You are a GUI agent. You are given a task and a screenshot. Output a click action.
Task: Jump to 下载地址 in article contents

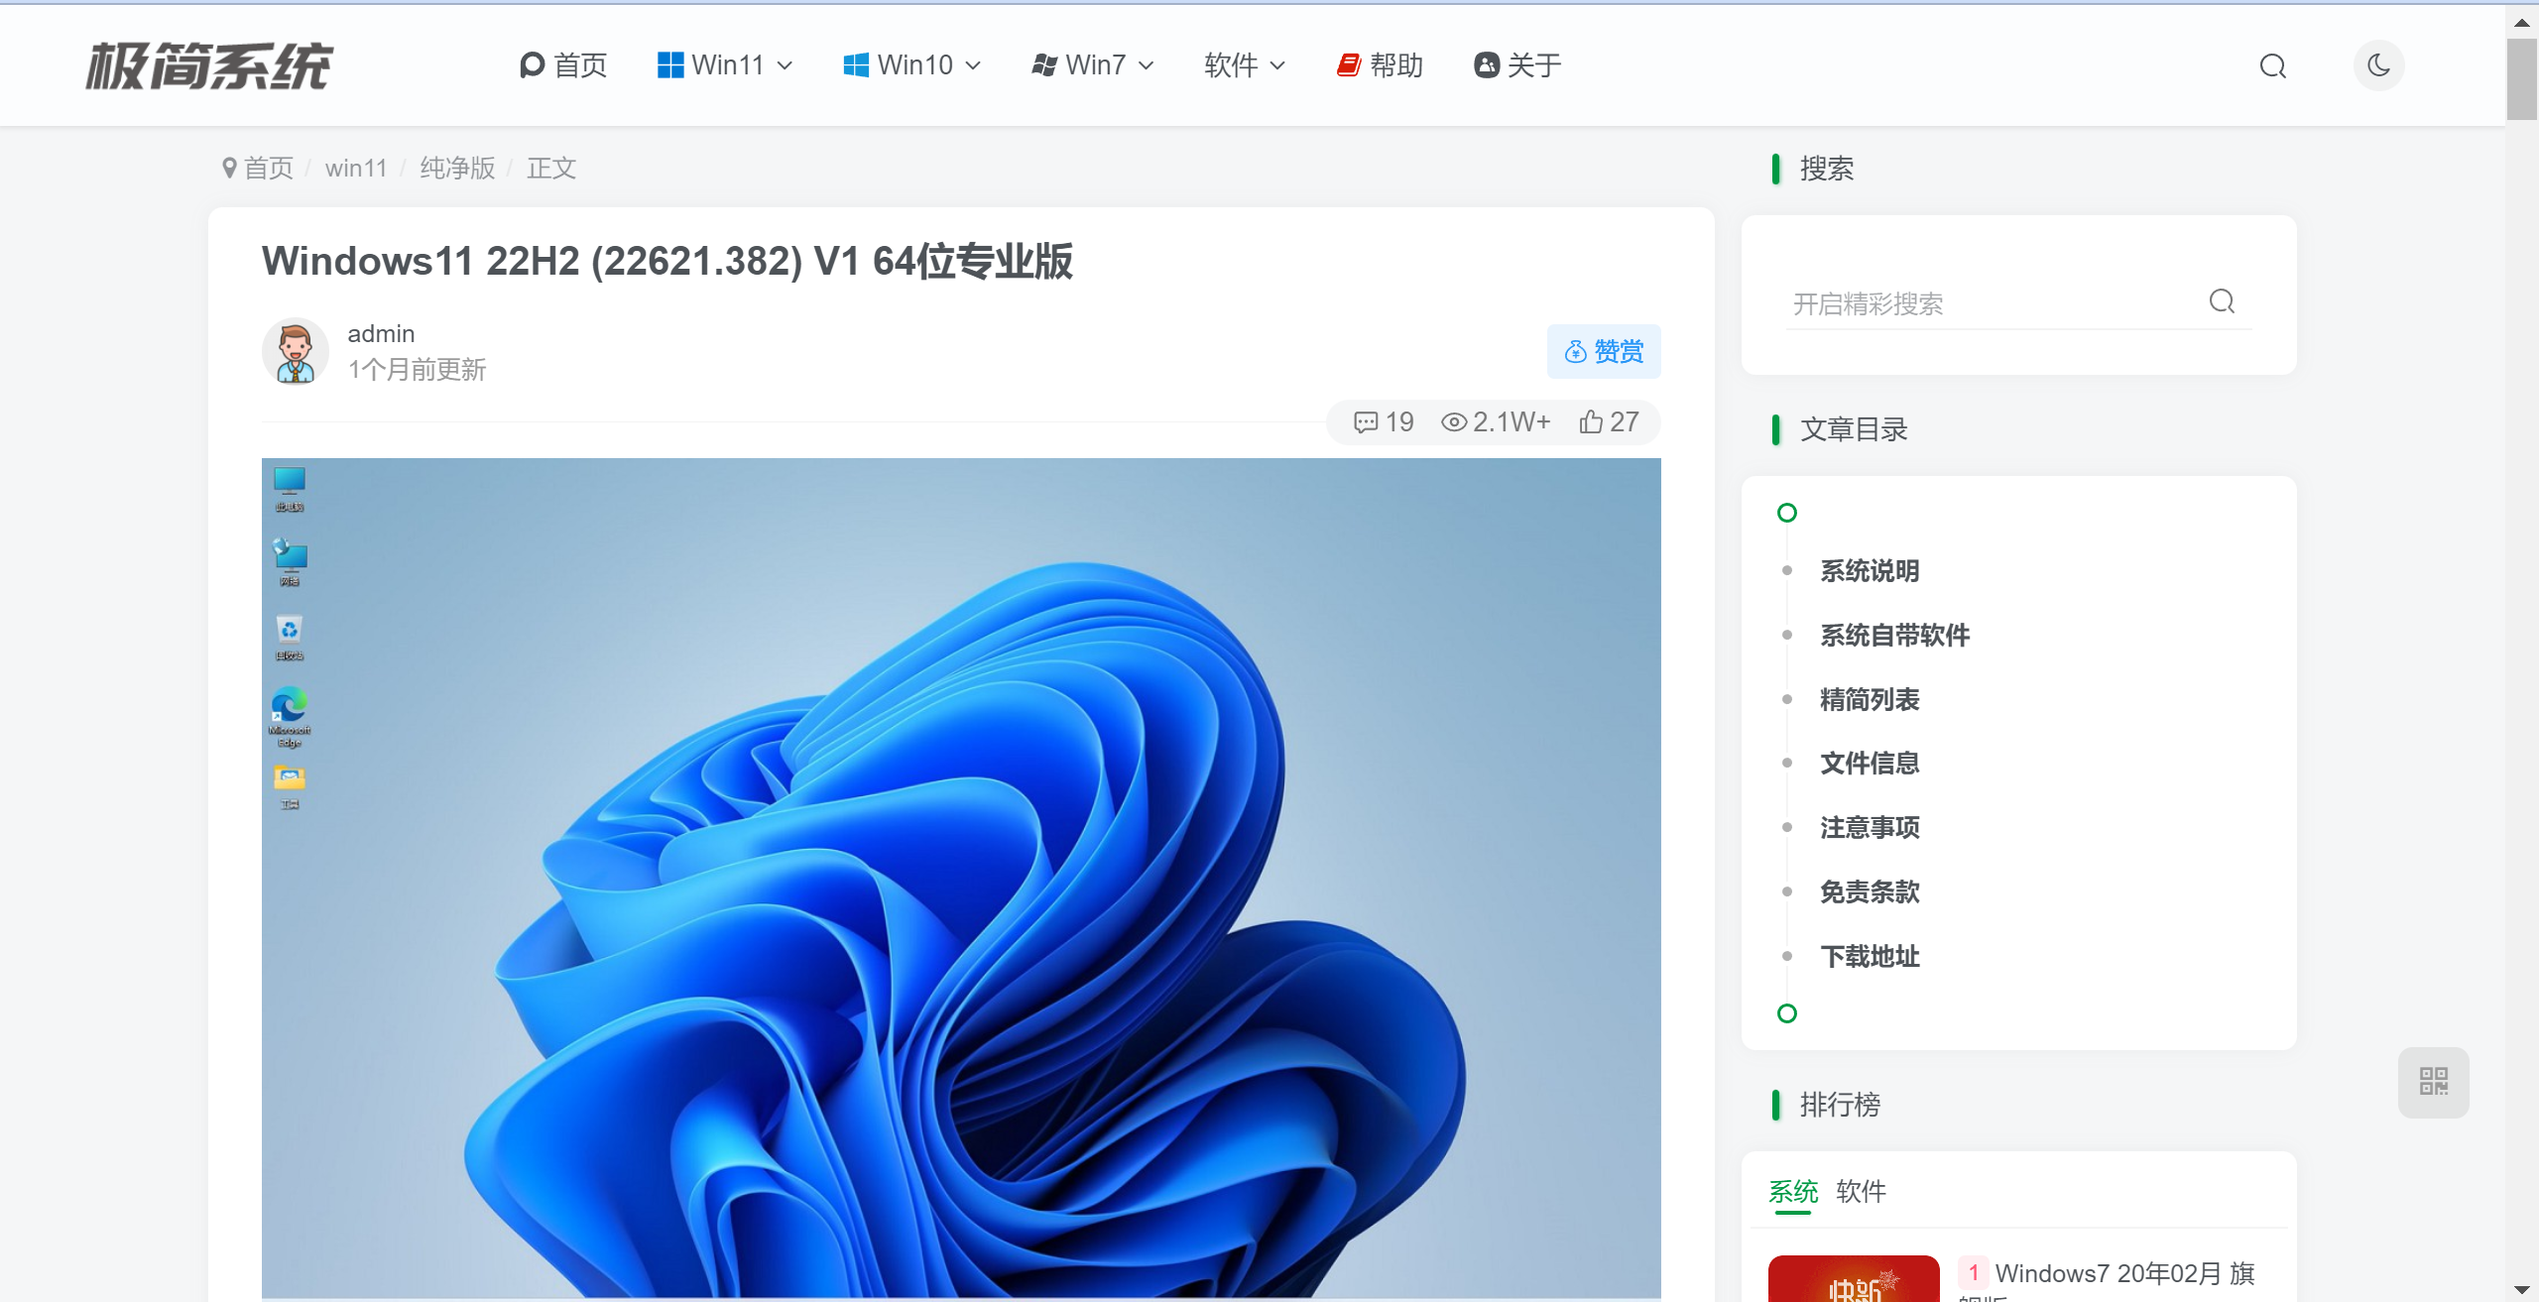1870,956
